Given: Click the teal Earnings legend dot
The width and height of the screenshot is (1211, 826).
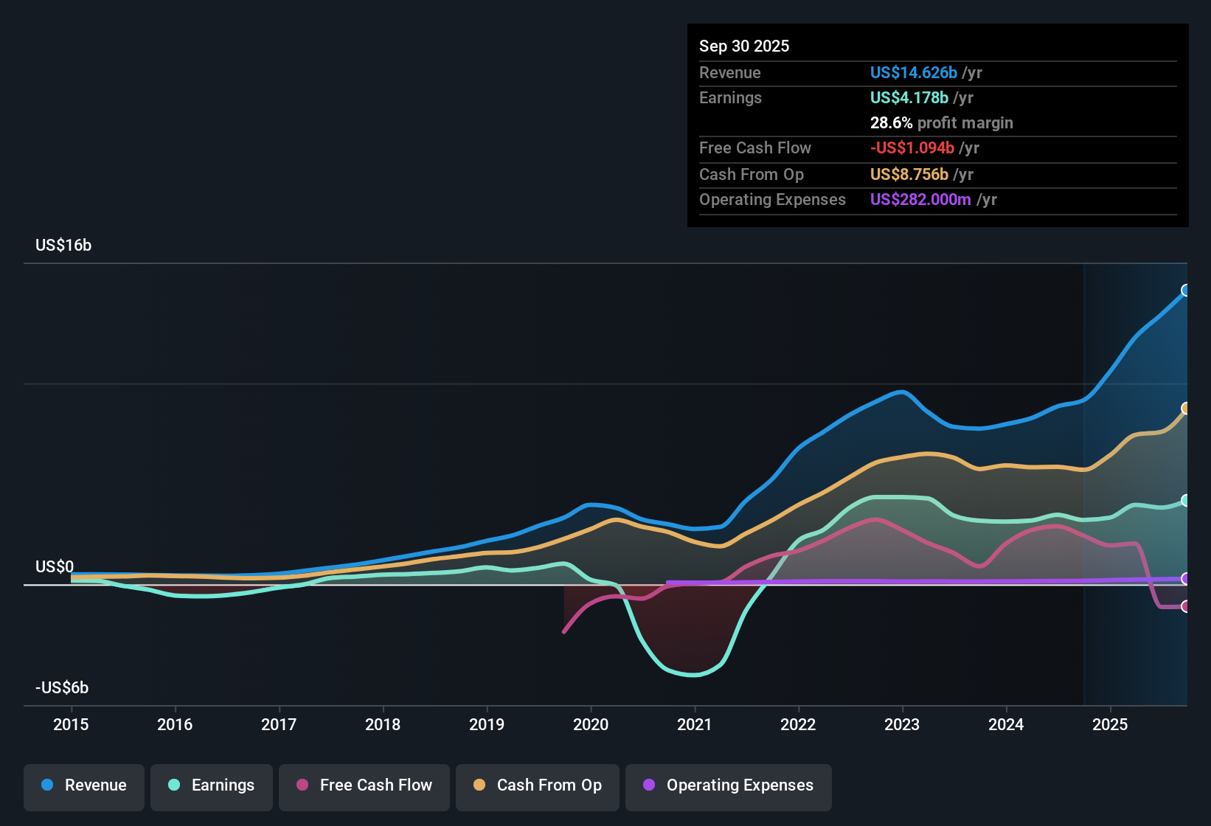Looking at the screenshot, I should pyautogui.click(x=174, y=785).
